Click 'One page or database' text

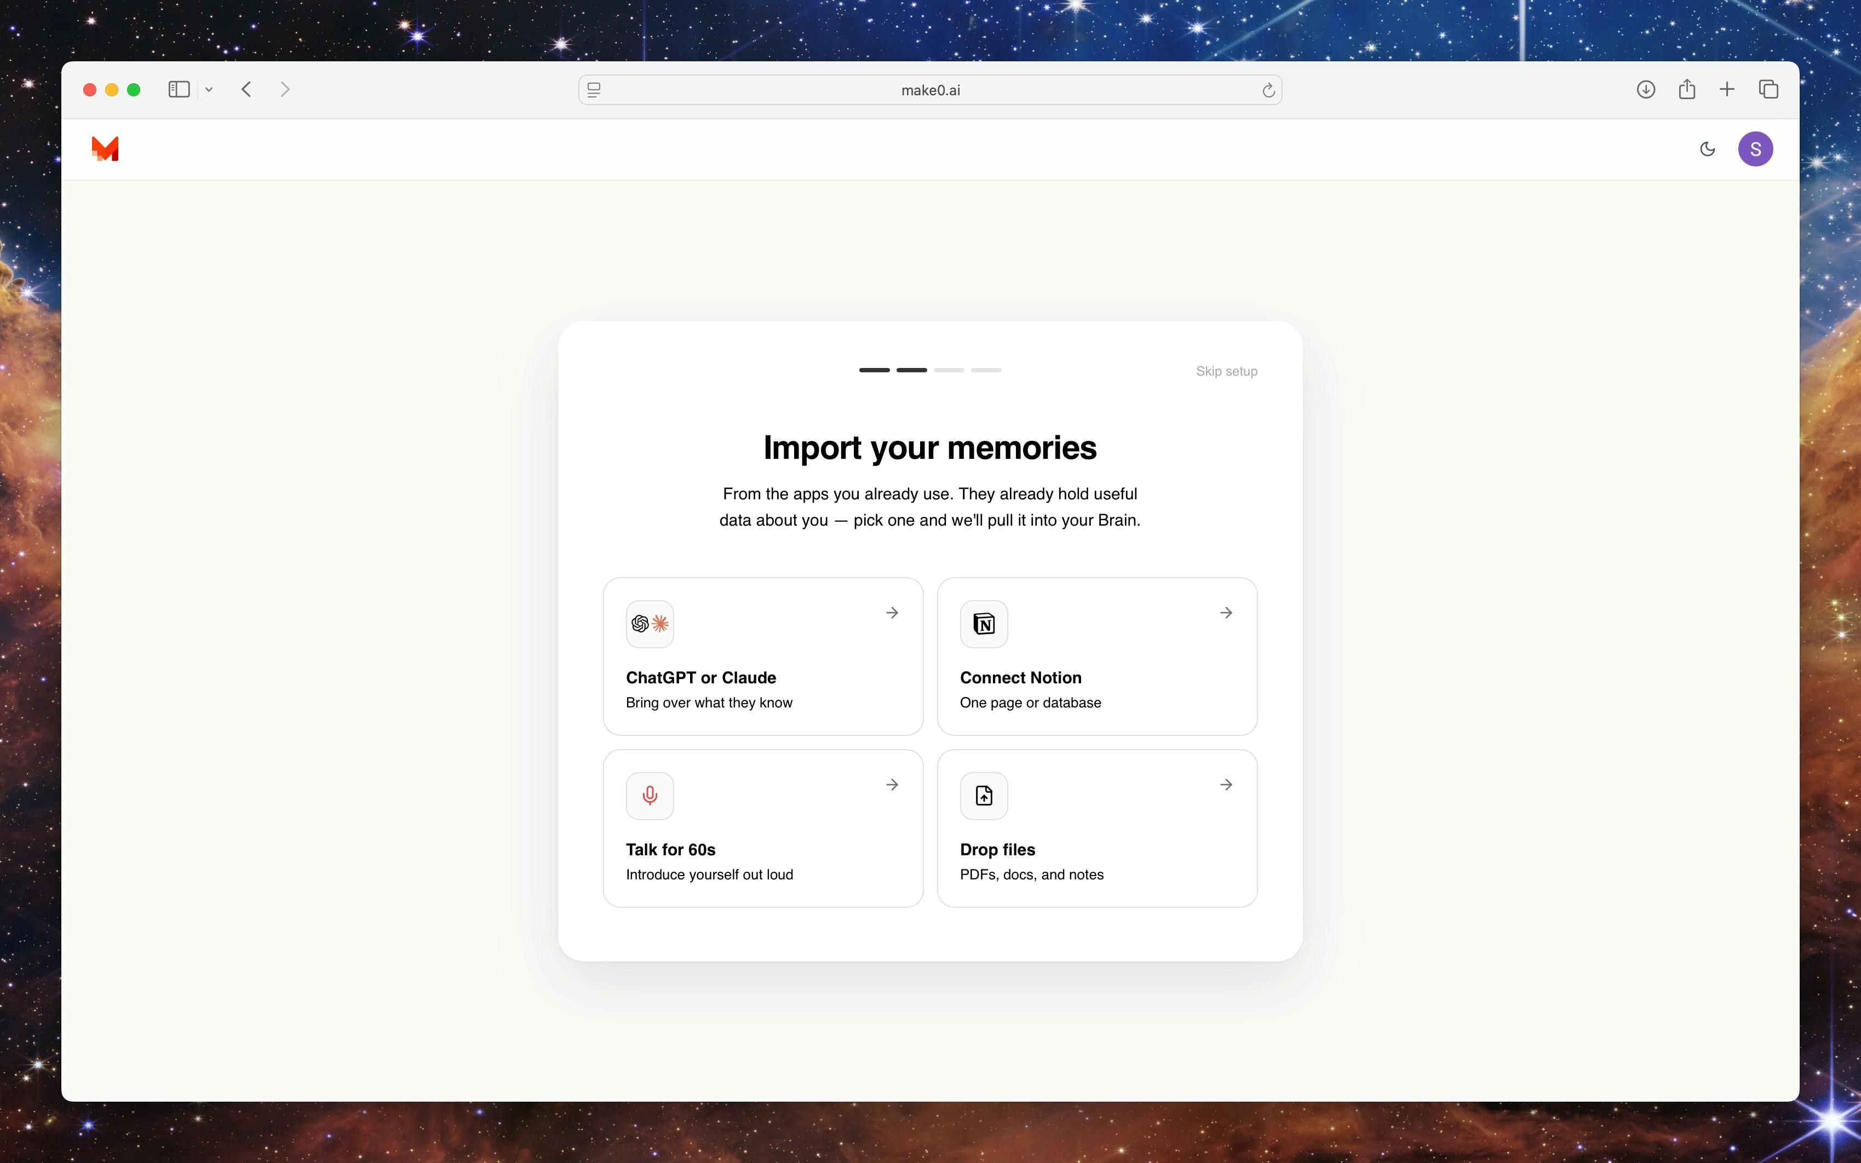[x=1030, y=703]
